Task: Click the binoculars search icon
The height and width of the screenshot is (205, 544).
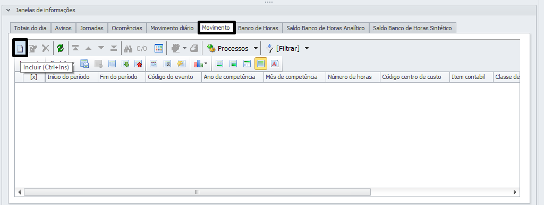Action: [129, 49]
